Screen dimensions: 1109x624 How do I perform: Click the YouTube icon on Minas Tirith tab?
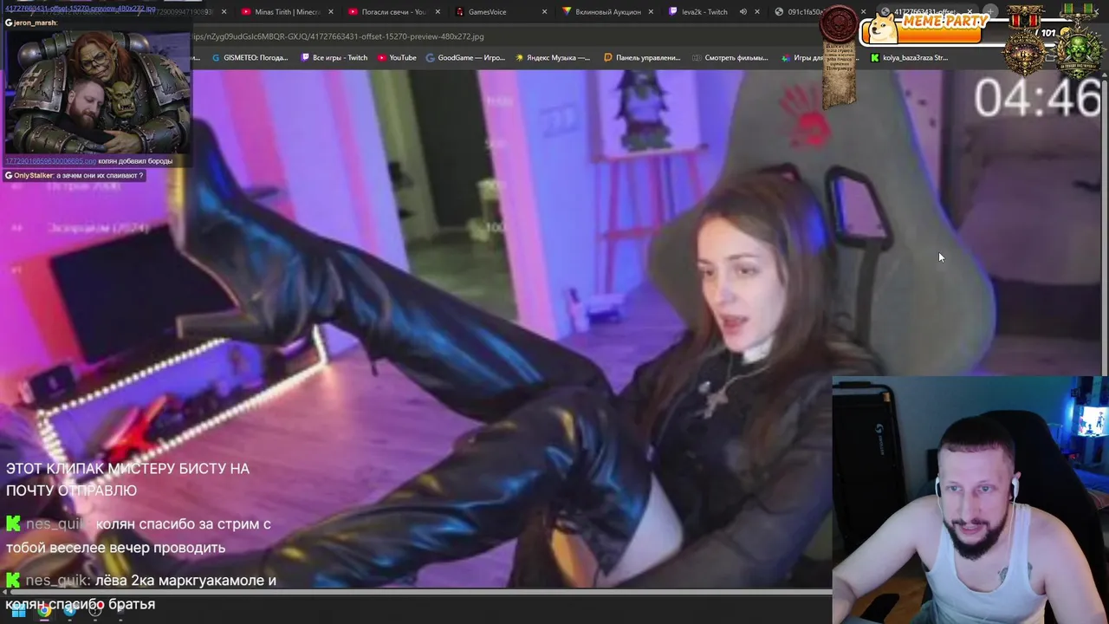click(246, 12)
